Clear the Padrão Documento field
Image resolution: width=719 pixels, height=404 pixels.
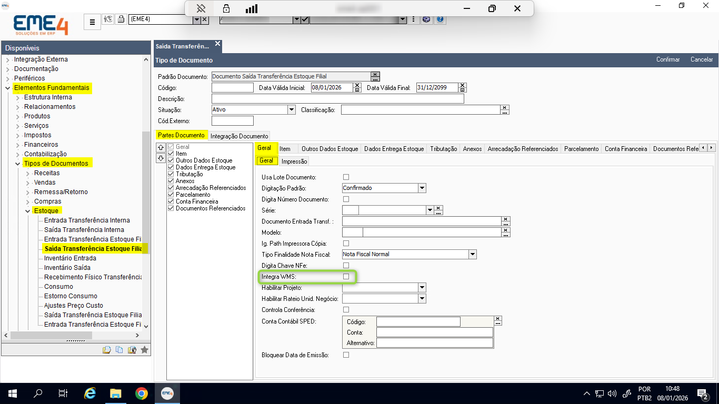[375, 74]
